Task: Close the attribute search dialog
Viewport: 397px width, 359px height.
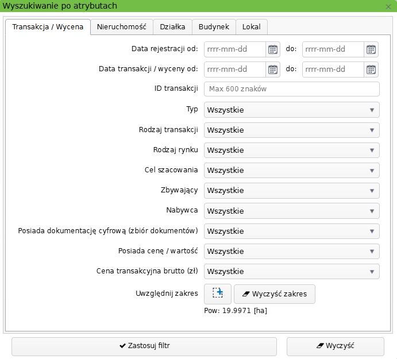Action: pyautogui.click(x=388, y=6)
